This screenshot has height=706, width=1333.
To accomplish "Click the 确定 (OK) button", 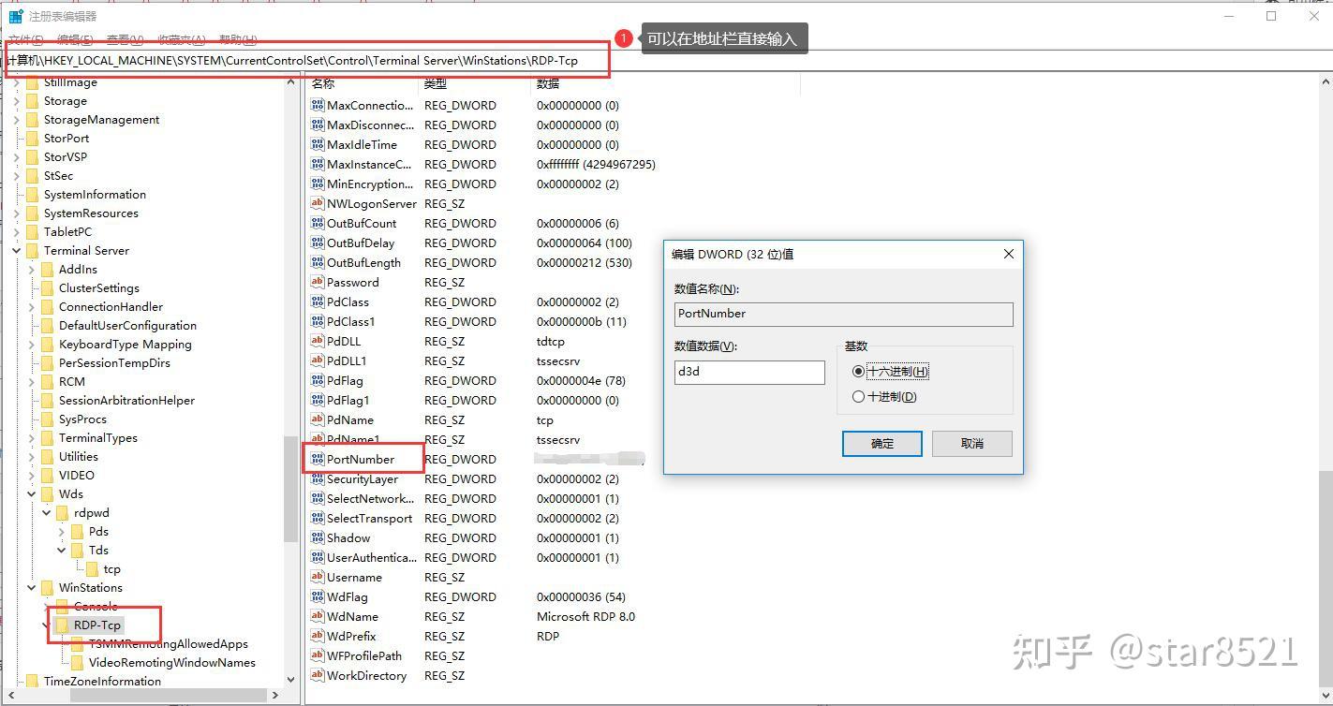I will [881, 443].
